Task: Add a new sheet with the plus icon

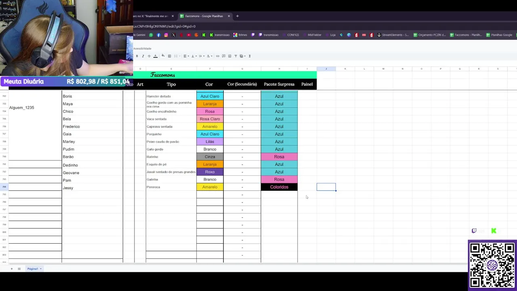Action: [x=11, y=269]
